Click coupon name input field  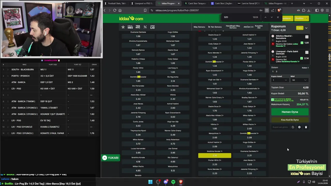(x=281, y=127)
